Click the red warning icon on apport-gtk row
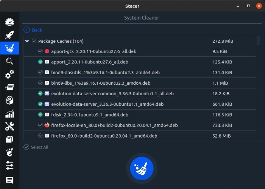This screenshot has width=265, height=189. tap(47, 51)
